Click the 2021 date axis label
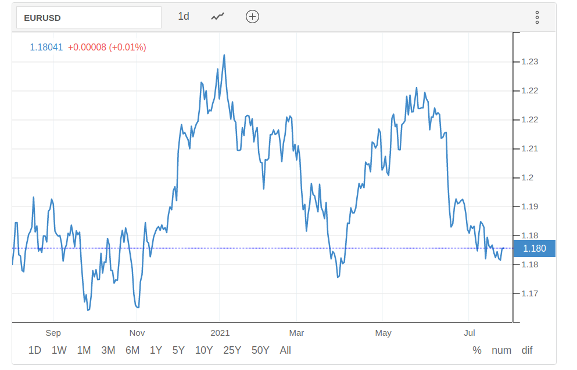Image resolution: width=577 pixels, height=370 pixels. 220,333
